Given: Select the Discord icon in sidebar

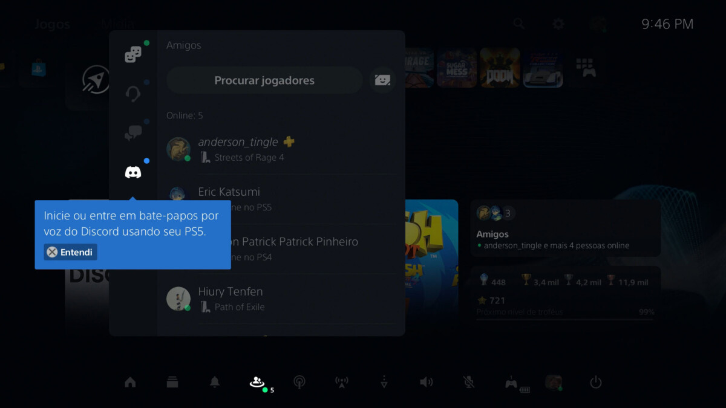Looking at the screenshot, I should [x=132, y=172].
